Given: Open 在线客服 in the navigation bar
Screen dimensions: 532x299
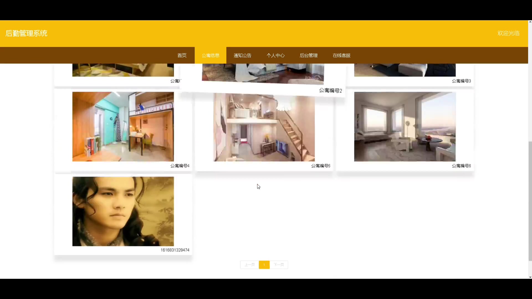Looking at the screenshot, I should (341, 55).
